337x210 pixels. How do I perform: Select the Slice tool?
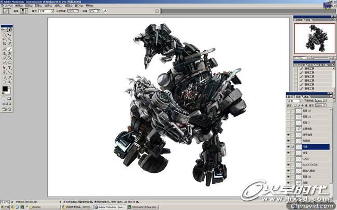pos(9,44)
